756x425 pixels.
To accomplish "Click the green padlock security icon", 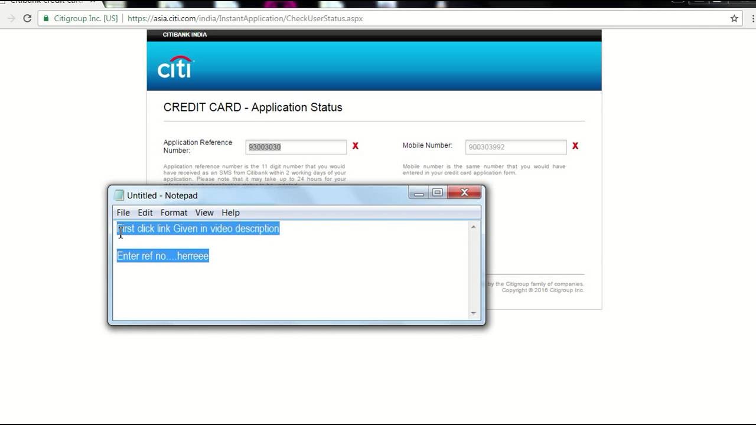I will [46, 18].
